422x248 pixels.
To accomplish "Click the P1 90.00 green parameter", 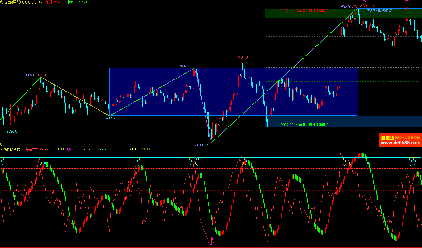I will pos(90,149).
